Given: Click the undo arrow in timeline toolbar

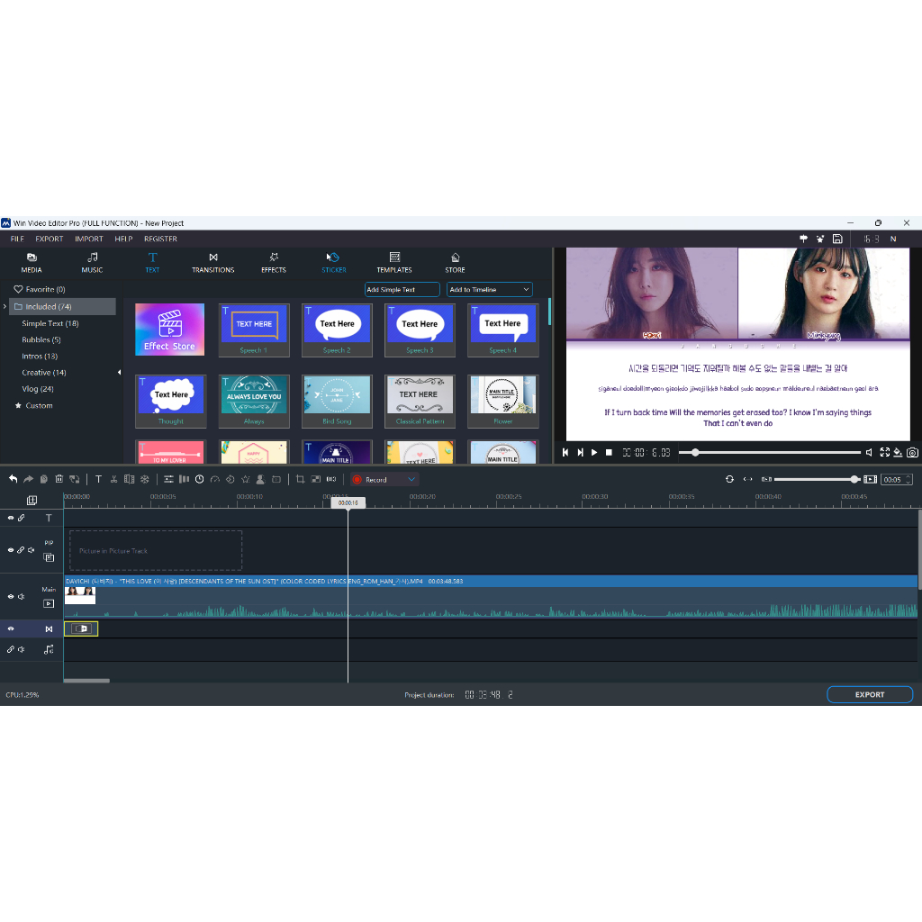Looking at the screenshot, I should coord(13,480).
